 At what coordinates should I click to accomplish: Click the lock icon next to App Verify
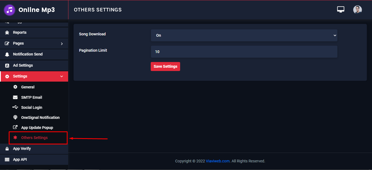coord(7,149)
